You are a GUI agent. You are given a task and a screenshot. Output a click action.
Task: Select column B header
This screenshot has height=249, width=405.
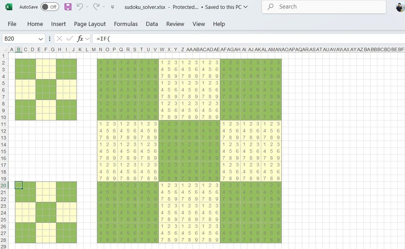[x=19, y=50]
